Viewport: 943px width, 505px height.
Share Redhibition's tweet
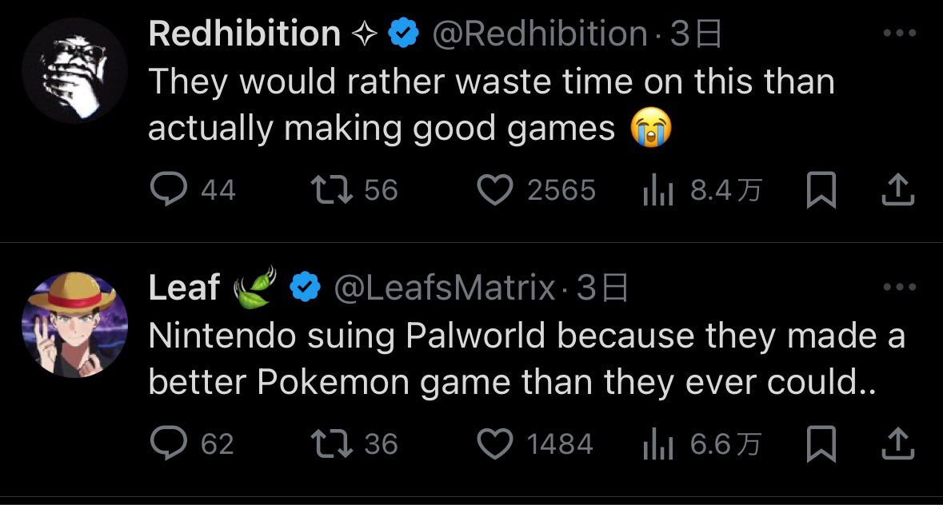click(x=898, y=190)
